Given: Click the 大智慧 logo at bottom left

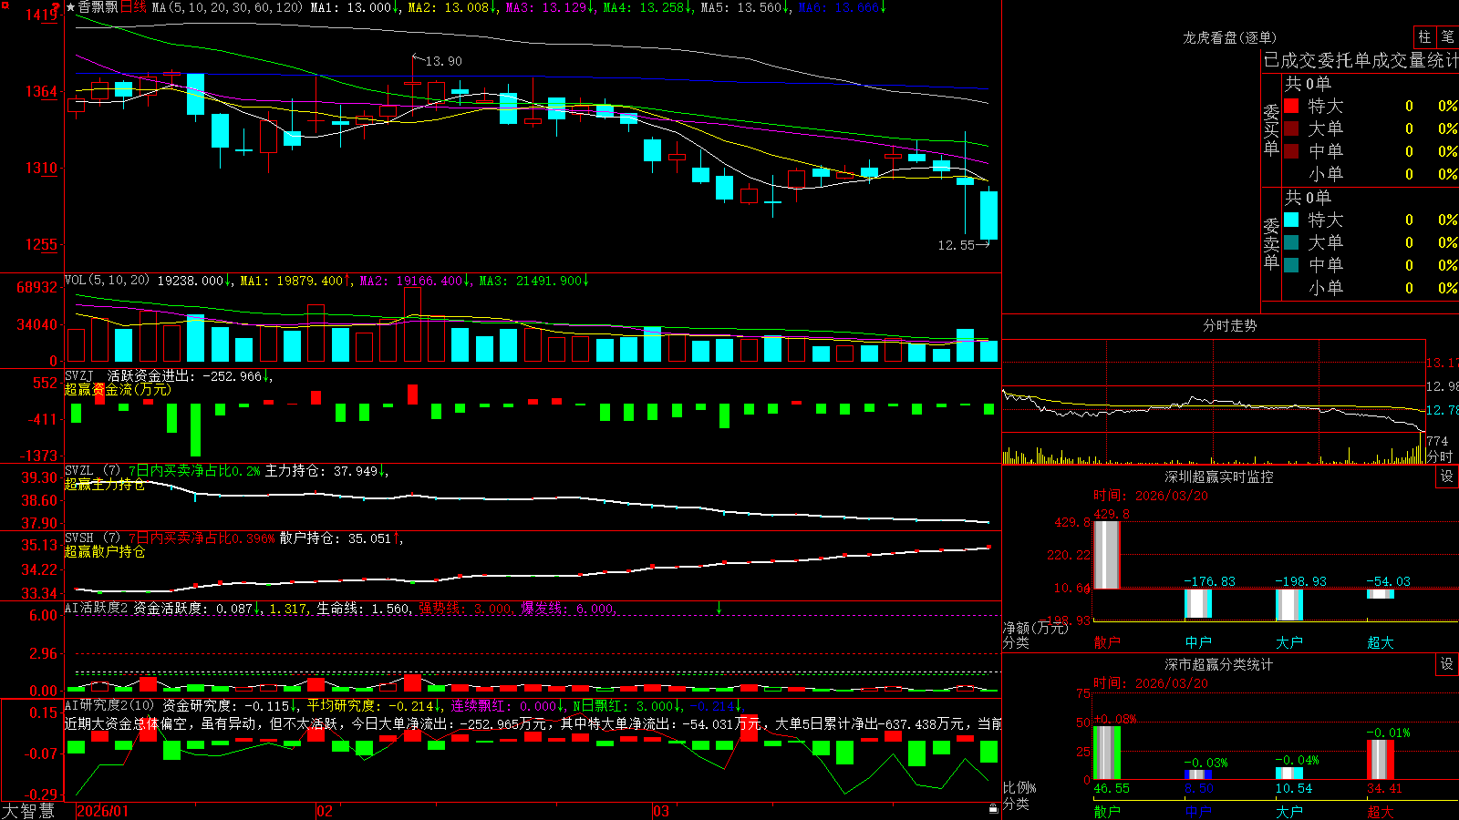Looking at the screenshot, I should 28,811.
